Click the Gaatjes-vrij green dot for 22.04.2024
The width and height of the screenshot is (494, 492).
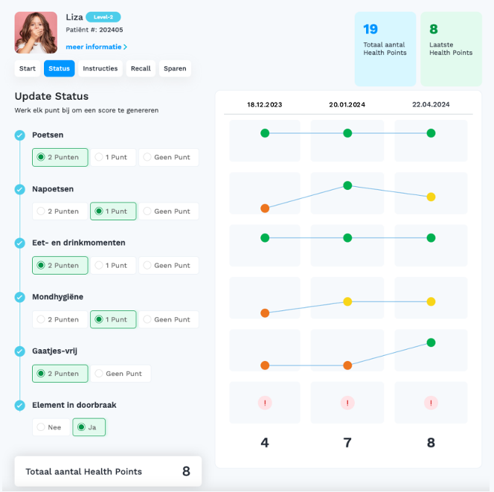pyautogui.click(x=431, y=342)
